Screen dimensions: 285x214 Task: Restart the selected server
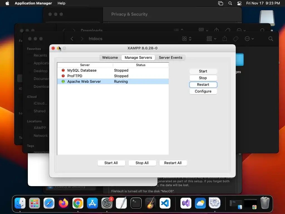pyautogui.click(x=203, y=85)
